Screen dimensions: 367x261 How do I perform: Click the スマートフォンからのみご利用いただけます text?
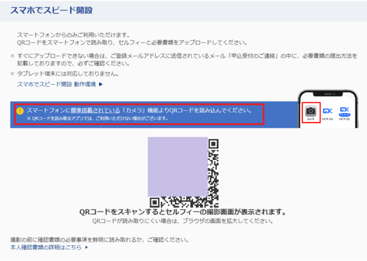(x=74, y=35)
